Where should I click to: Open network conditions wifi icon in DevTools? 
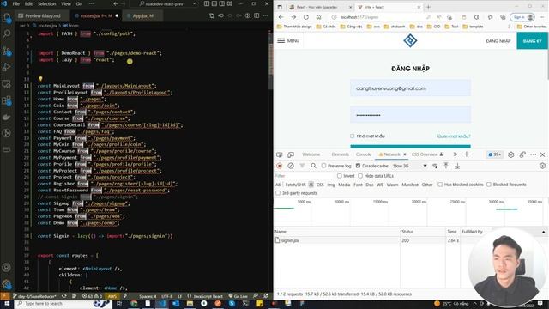tap(435, 166)
